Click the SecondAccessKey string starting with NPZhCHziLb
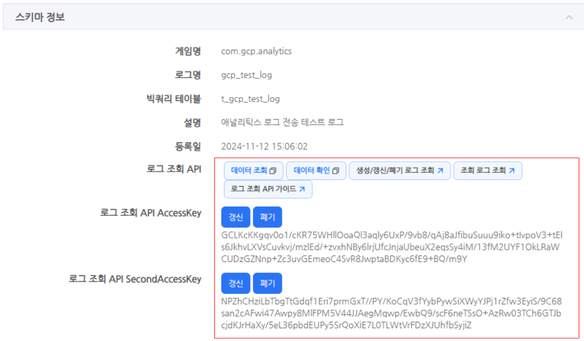 tap(390, 313)
